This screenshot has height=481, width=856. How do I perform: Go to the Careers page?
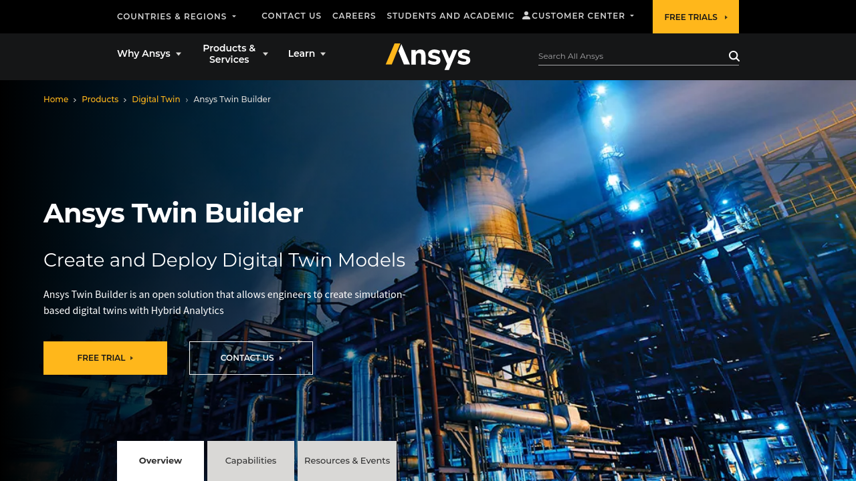pos(354,15)
